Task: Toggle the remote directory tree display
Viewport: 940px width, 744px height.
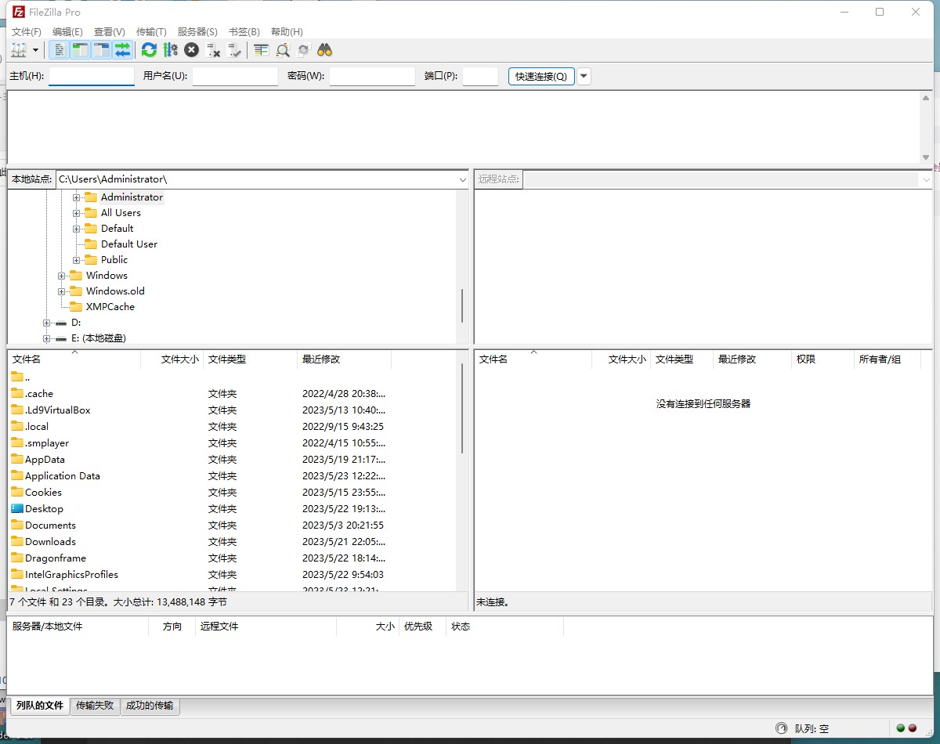Action: [x=101, y=50]
